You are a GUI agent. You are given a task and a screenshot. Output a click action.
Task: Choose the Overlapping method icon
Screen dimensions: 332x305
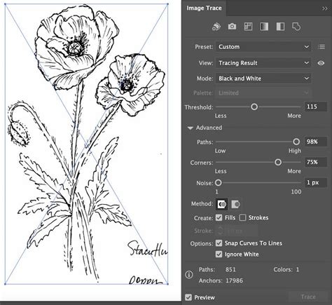tap(236, 204)
